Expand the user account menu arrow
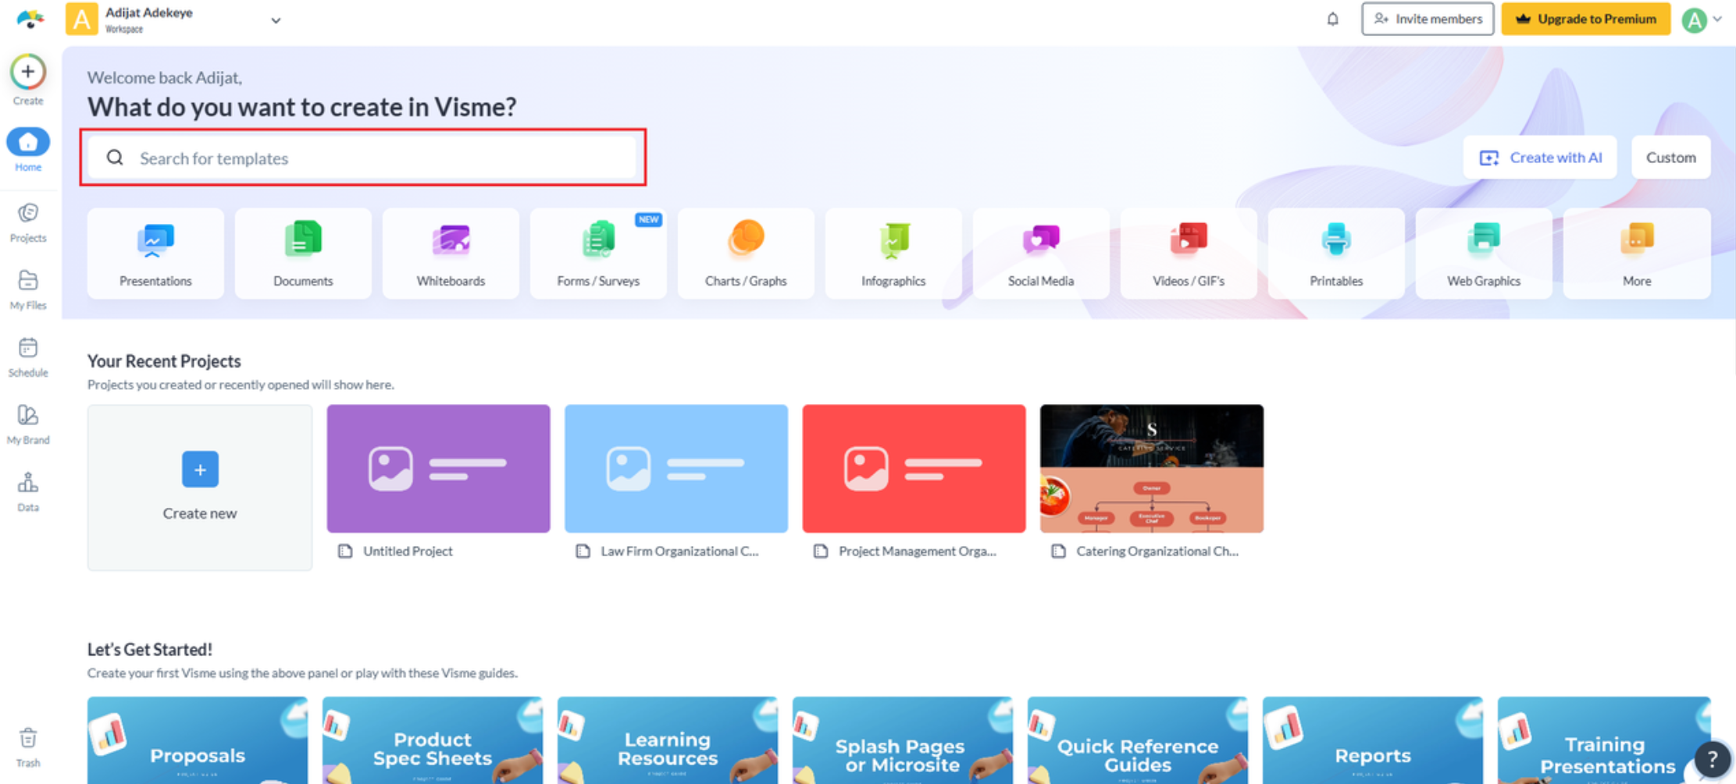Screen dimensions: 1736x784 [x=1718, y=19]
